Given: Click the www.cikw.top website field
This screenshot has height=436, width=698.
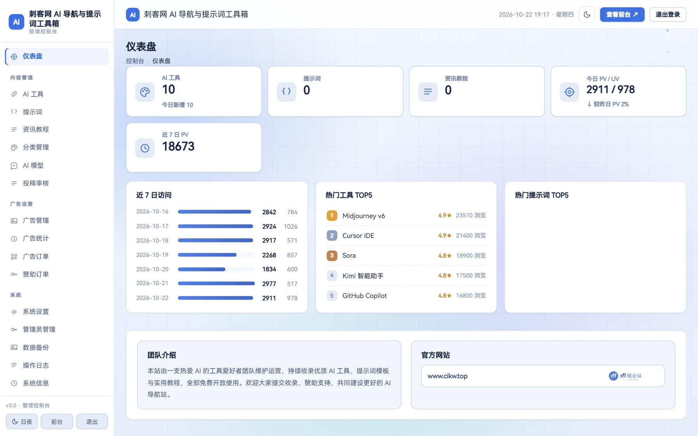Looking at the screenshot, I should click(543, 376).
